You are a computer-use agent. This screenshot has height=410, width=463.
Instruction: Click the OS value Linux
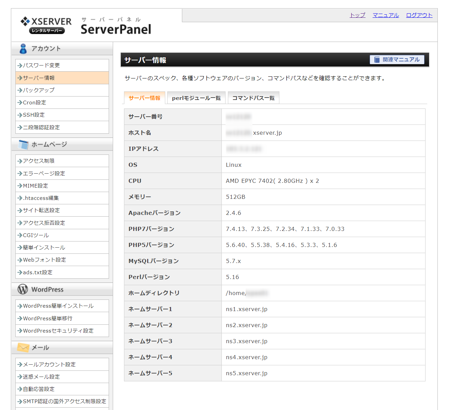point(234,165)
